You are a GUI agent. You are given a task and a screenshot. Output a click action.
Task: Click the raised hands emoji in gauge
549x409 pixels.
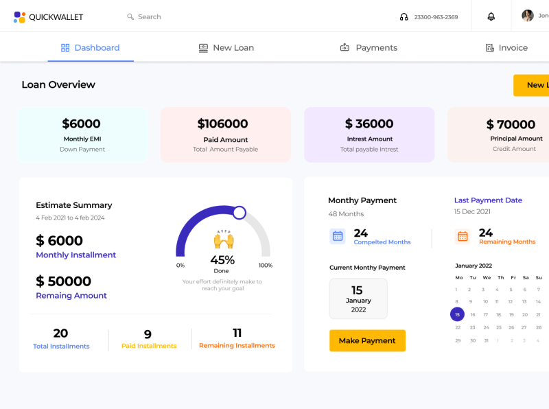[224, 240]
